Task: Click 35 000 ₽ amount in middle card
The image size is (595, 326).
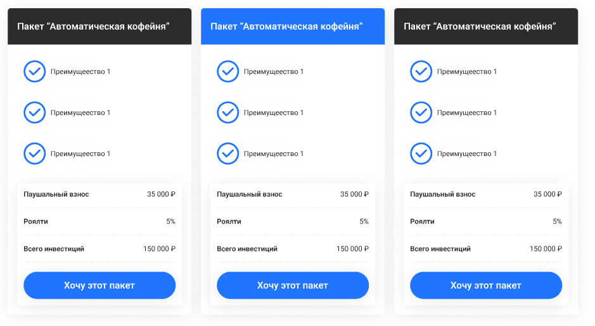Action: tap(354, 195)
